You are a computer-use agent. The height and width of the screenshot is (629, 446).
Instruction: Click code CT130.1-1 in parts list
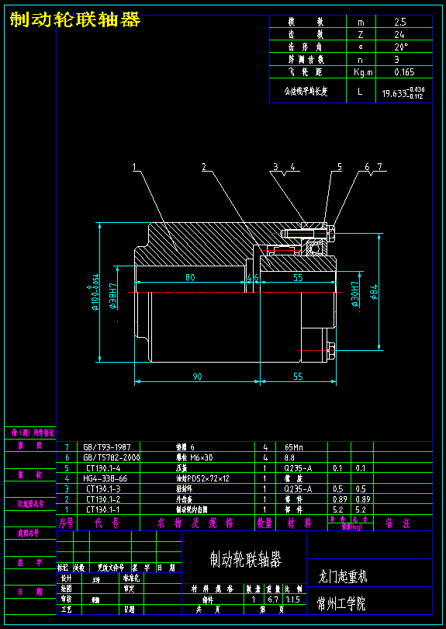(x=103, y=510)
